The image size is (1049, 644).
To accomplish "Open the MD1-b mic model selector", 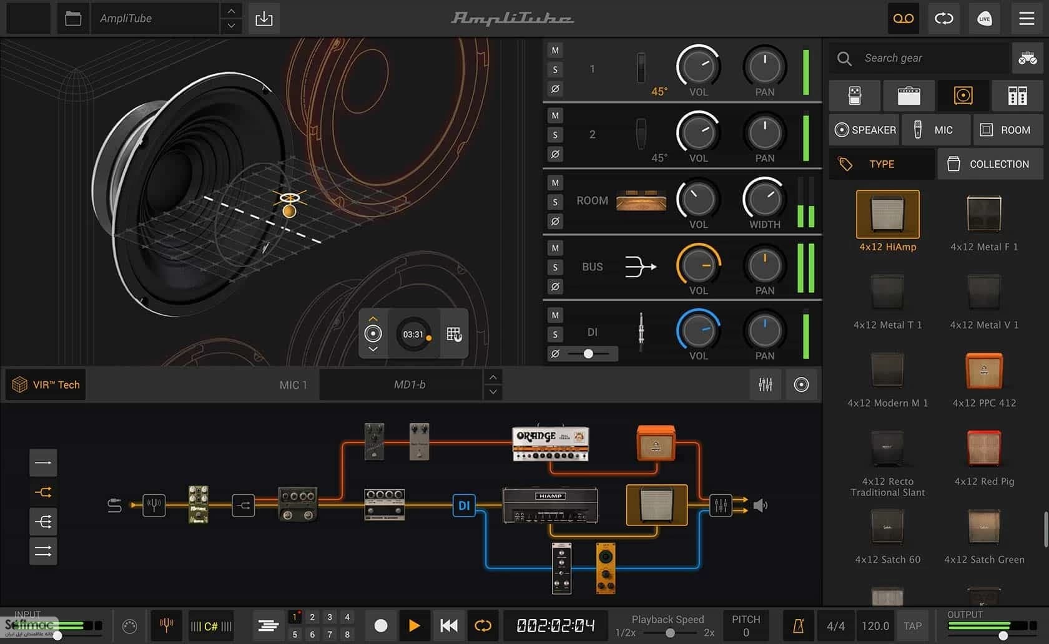I will point(401,384).
